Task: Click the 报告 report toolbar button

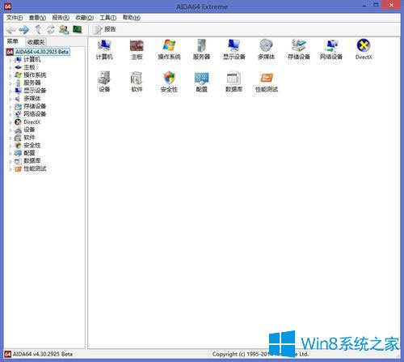Action: point(104,29)
